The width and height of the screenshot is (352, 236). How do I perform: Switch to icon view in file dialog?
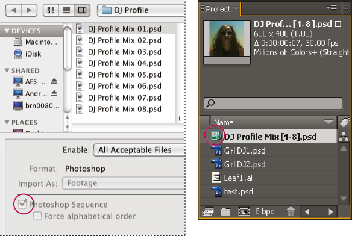coord(51,10)
